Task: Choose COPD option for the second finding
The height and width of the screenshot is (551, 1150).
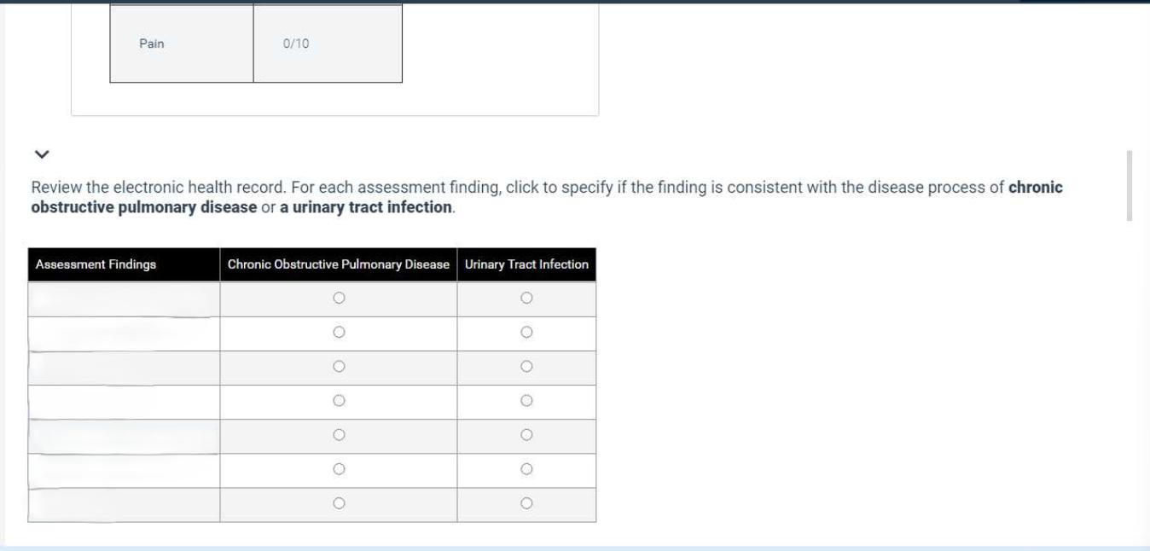Action: 339,332
